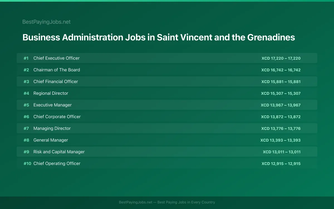Select the Chief Executive Officer job title
The image size is (334, 209).
(57, 58)
